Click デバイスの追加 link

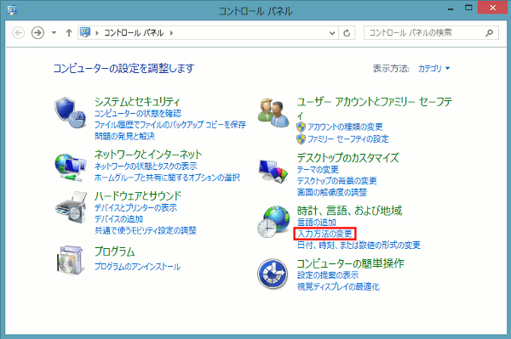(119, 219)
